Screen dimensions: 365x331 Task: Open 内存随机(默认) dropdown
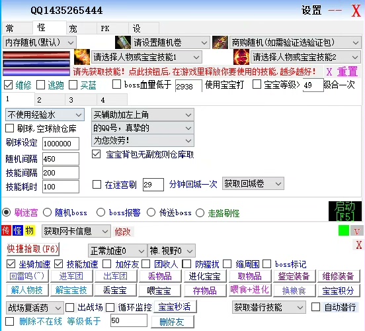pyautogui.click(x=40, y=42)
